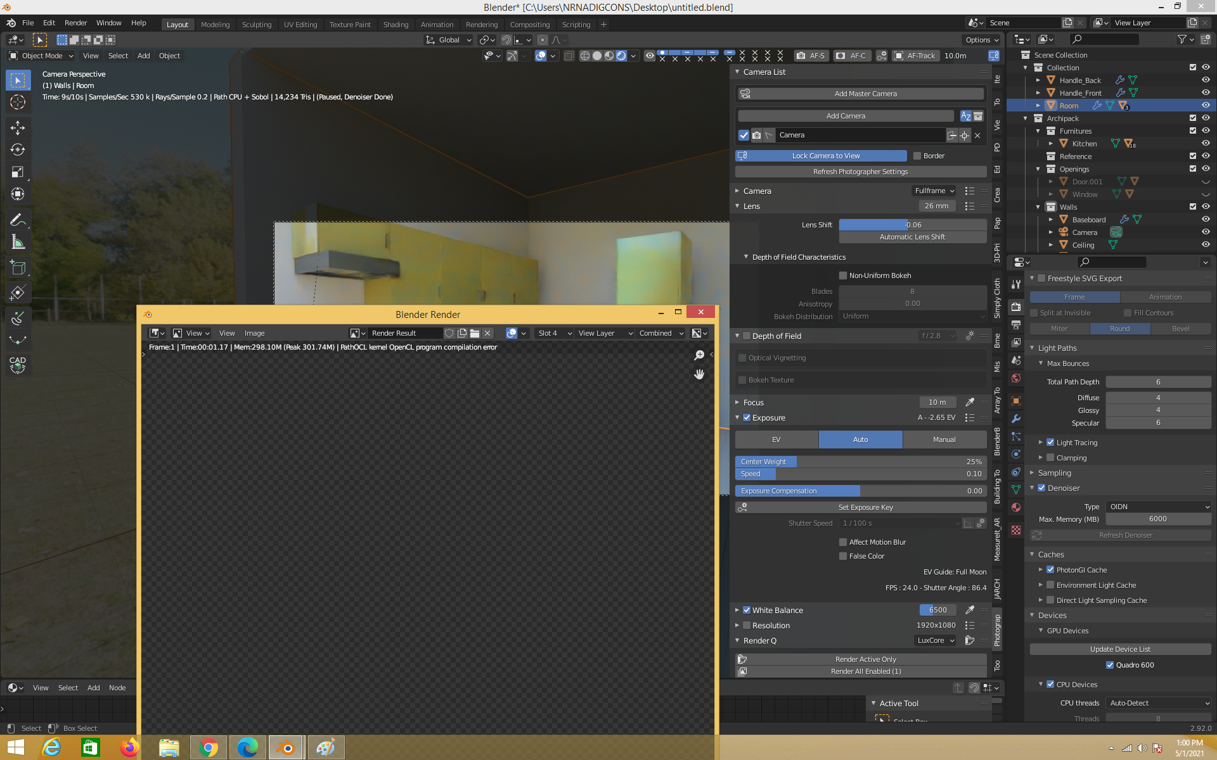Expand the Sampling panel
Screen dimensions: 1217x760
tap(1054, 473)
